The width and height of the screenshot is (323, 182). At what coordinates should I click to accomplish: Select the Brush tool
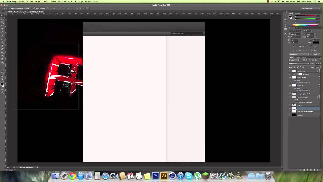click(x=3, y=39)
